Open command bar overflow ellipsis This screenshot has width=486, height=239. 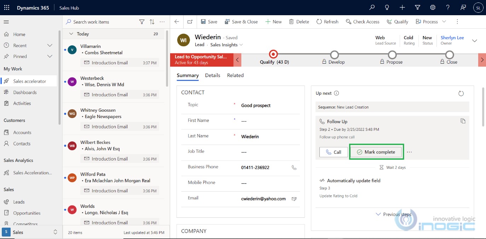click(x=457, y=22)
